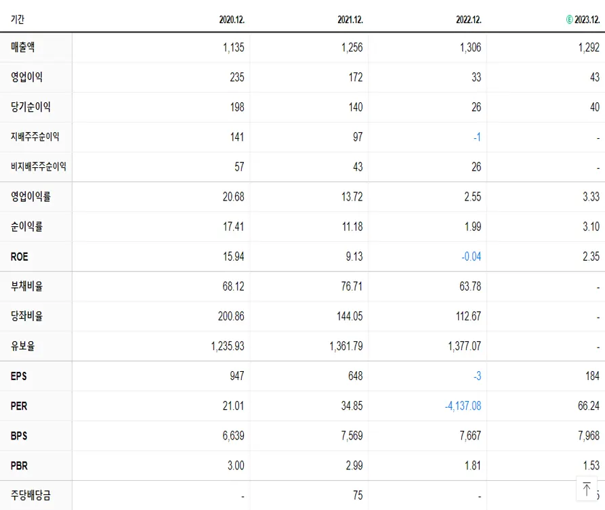Click the 2.35 ROE value
Screen dimensions: 605x510
pos(591,257)
